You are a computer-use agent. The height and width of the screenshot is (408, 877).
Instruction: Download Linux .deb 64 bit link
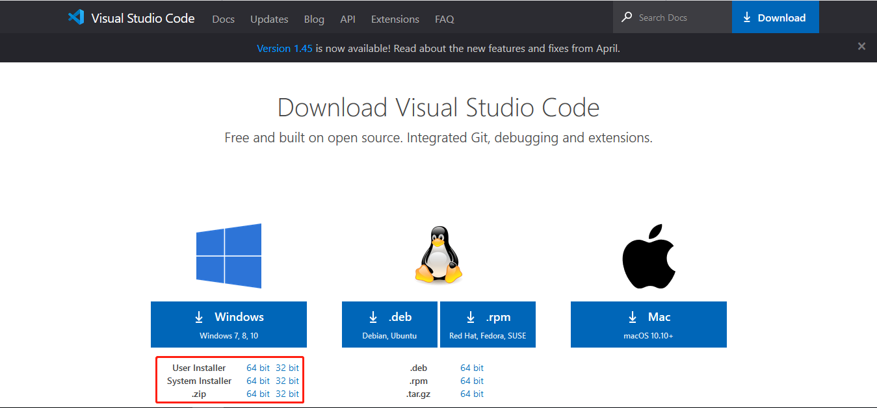(x=472, y=368)
